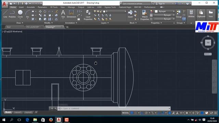This screenshot has width=219, height=123.
Task: Open the AutoCAD application menu button
Action: (5, 4)
